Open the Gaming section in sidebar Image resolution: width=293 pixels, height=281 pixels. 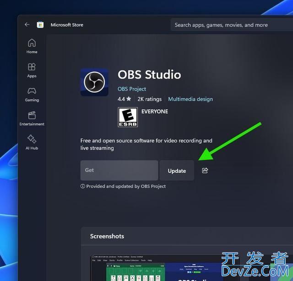pyautogui.click(x=32, y=95)
